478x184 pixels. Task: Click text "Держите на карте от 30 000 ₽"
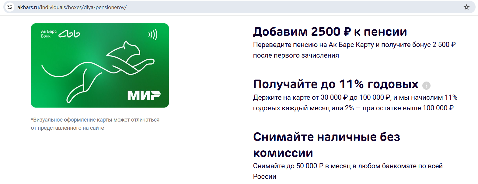tap(300, 97)
